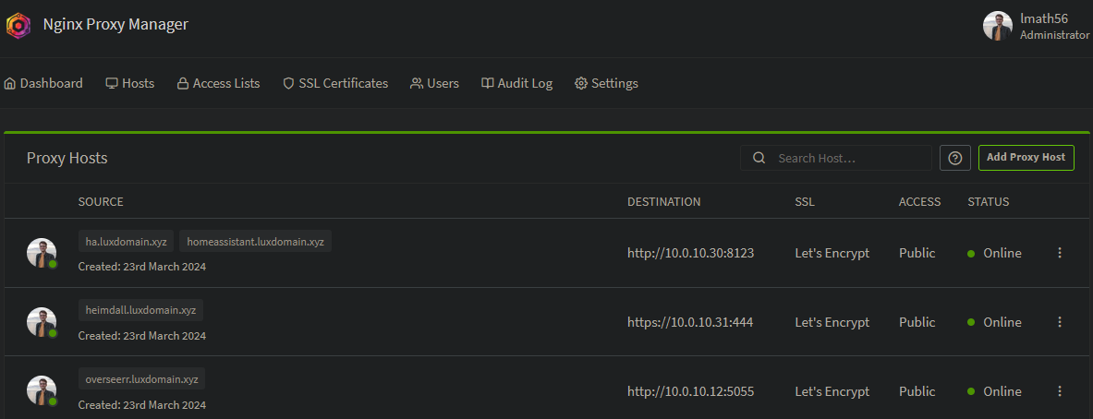Open three-dot menu for heimdall.luxdomain.xyz host

(1060, 322)
